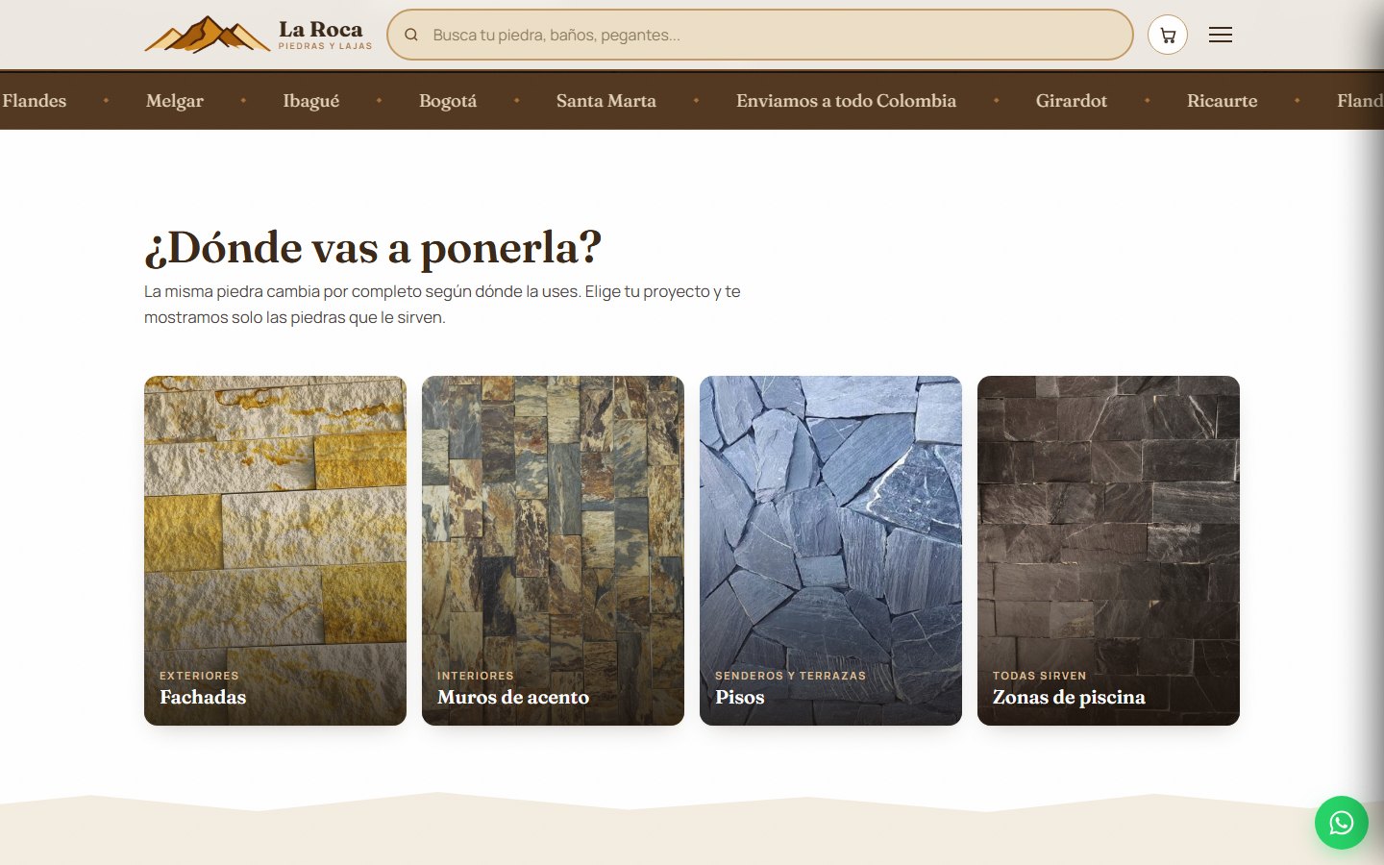The width and height of the screenshot is (1384, 865).
Task: Click Girardot in the city ticker
Action: [1072, 101]
